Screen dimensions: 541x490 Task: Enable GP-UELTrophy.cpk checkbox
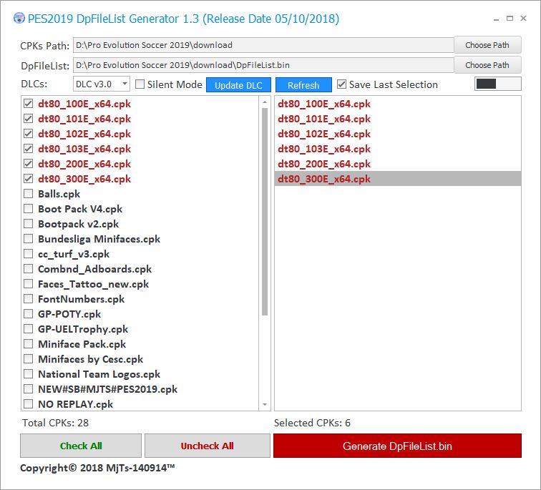click(x=29, y=328)
